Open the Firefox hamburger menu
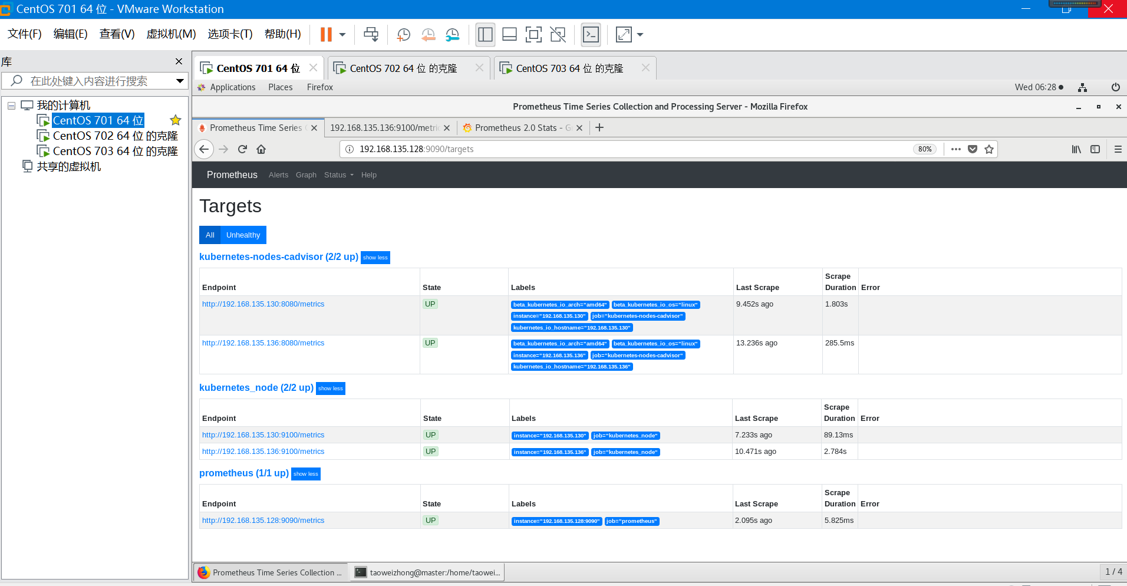Screen dimensions: 1127x586 pyautogui.click(x=1118, y=149)
